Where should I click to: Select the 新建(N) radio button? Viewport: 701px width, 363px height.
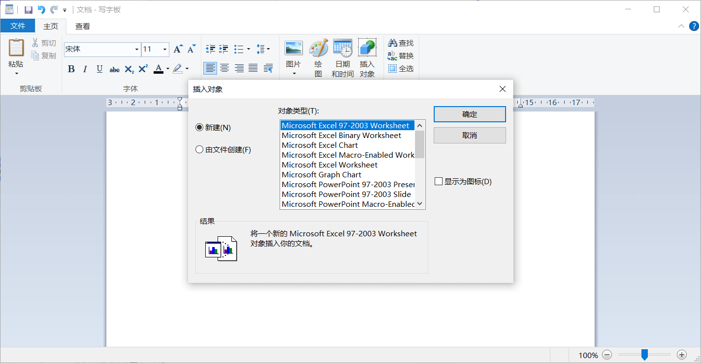pos(213,128)
